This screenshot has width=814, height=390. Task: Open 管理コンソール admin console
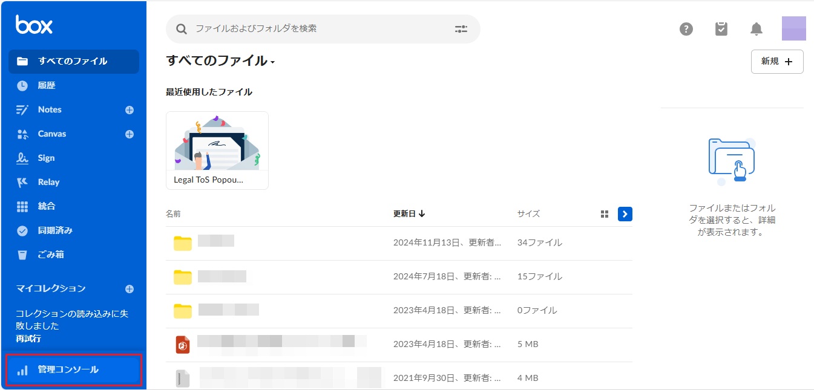click(68, 370)
